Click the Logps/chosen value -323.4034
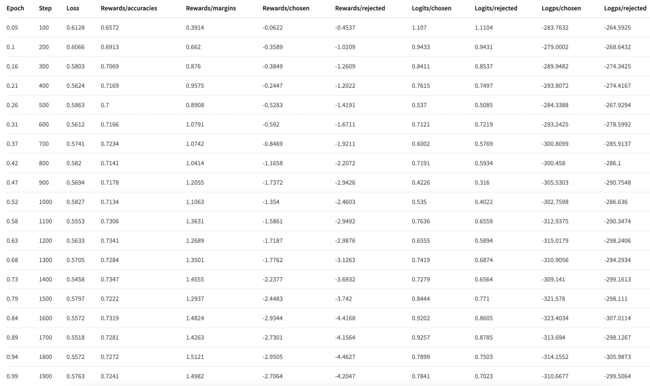The image size is (650, 386). (555, 318)
